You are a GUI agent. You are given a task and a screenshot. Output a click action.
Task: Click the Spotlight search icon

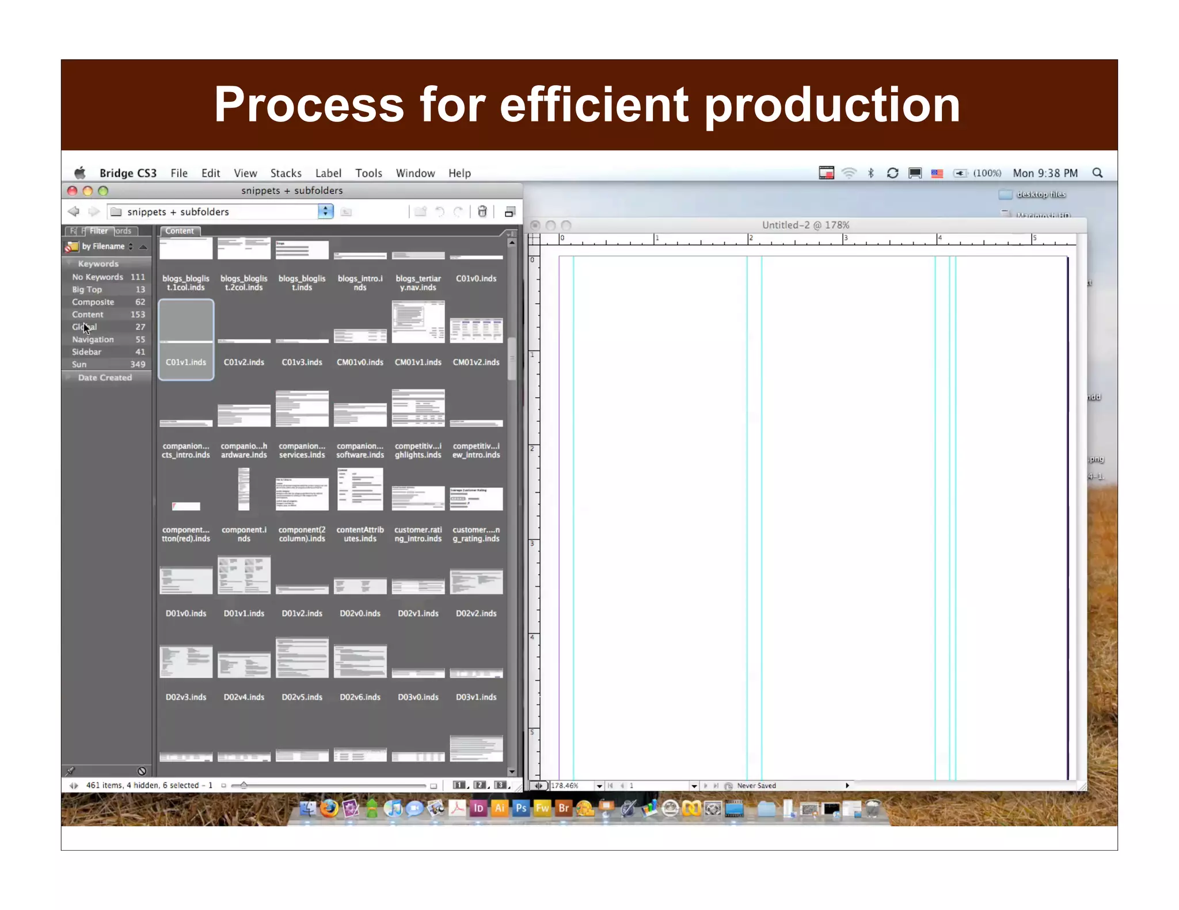point(1097,173)
